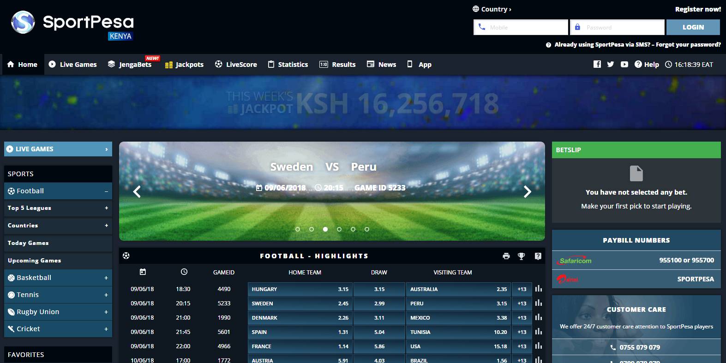Viewport: 726px width, 363px height.
Task: Open JengaBets menu item
Action: tap(130, 65)
